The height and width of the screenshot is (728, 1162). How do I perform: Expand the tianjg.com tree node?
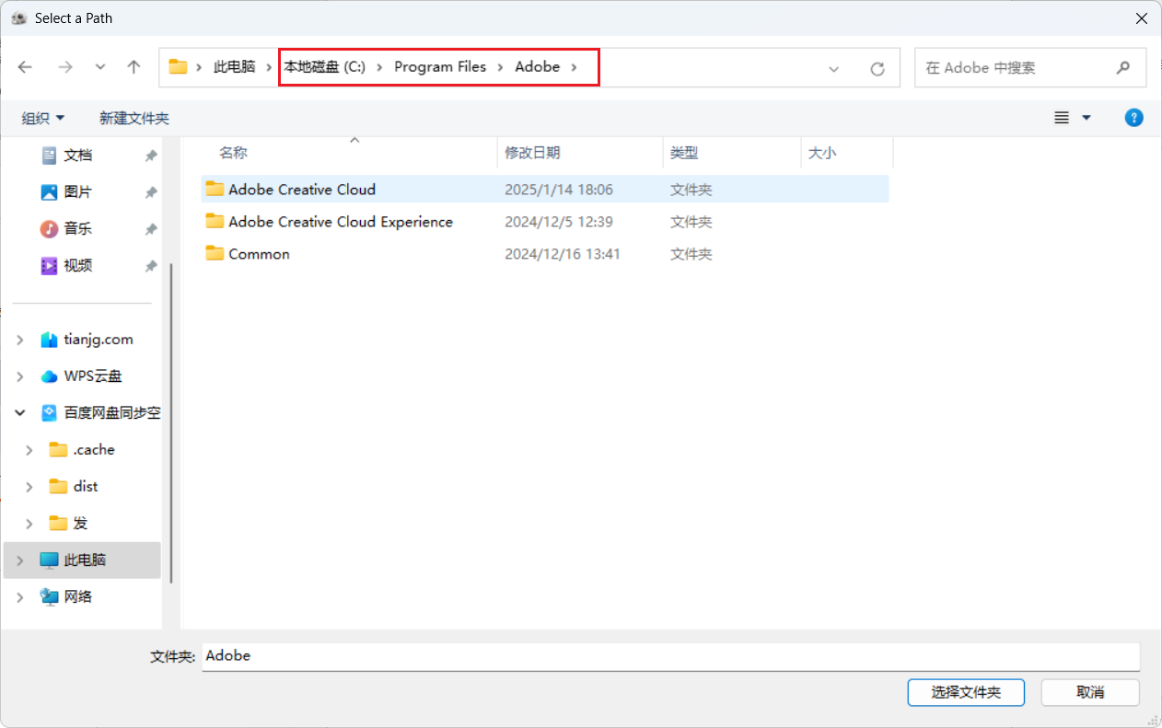[x=20, y=340]
